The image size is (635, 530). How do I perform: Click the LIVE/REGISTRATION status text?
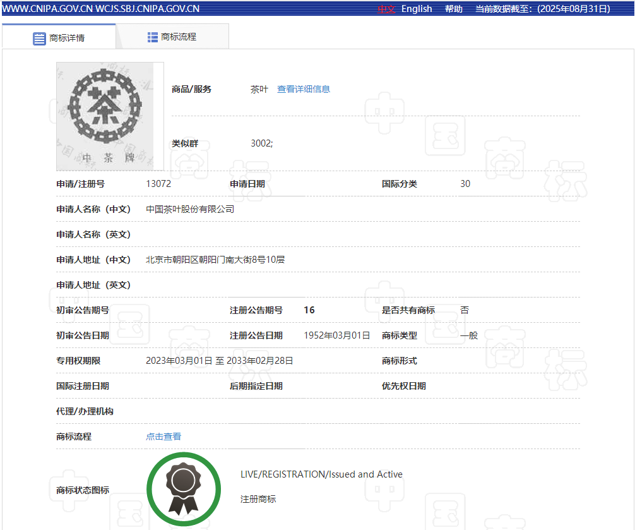point(321,474)
